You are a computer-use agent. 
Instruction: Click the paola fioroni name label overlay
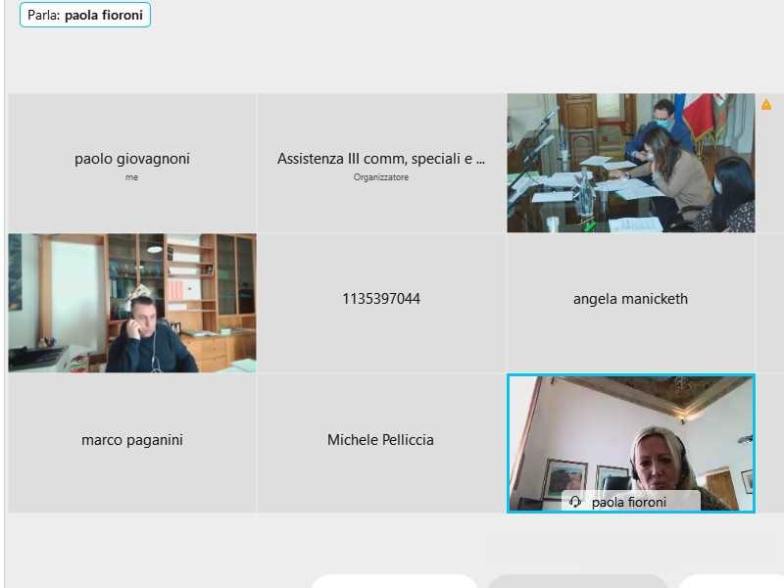click(x=630, y=502)
